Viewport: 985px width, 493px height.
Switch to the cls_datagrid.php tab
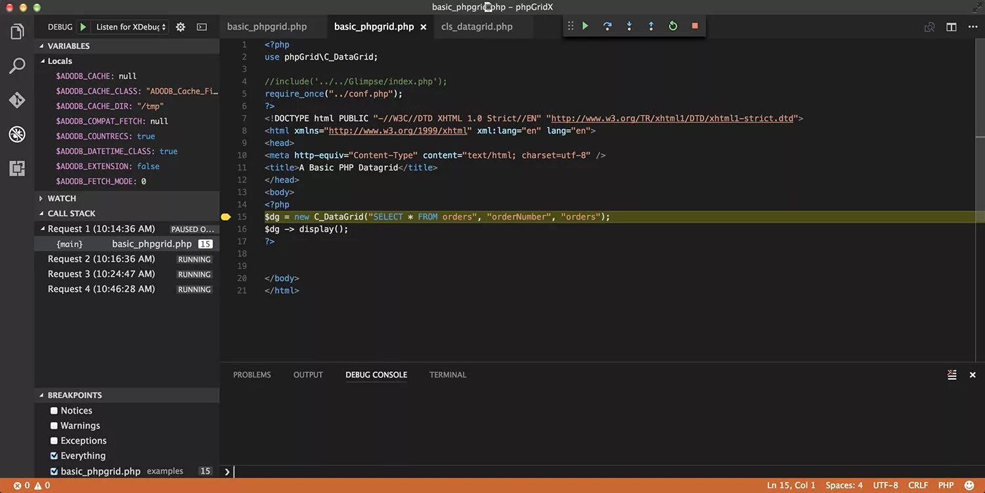point(477,27)
